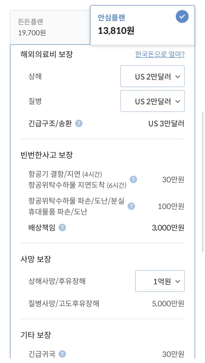Open the 질병 coverage dropdown
205x363 pixels.
pyautogui.click(x=152, y=101)
